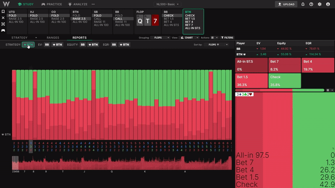
Task: Toggle EV BTN chip
Action: [x=57, y=45]
